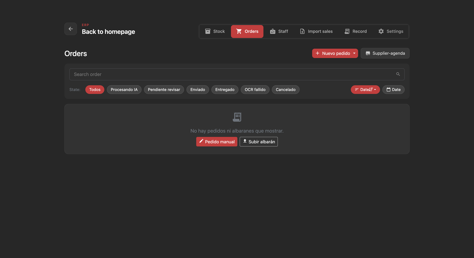Image resolution: width=474 pixels, height=258 pixels.
Task: Click Back to homepage link
Action: click(x=108, y=32)
